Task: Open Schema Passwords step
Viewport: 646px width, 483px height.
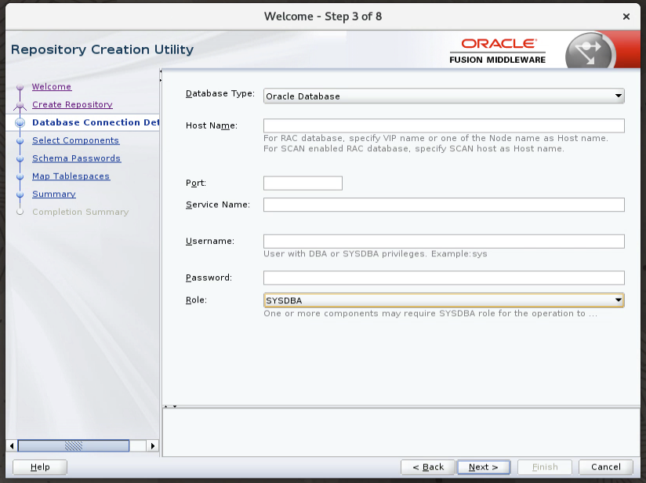Action: tap(76, 158)
